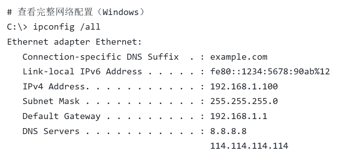362x160 pixels.
Task: Click the fe80::1234:5678:90ab%12 address
Action: coord(270,72)
